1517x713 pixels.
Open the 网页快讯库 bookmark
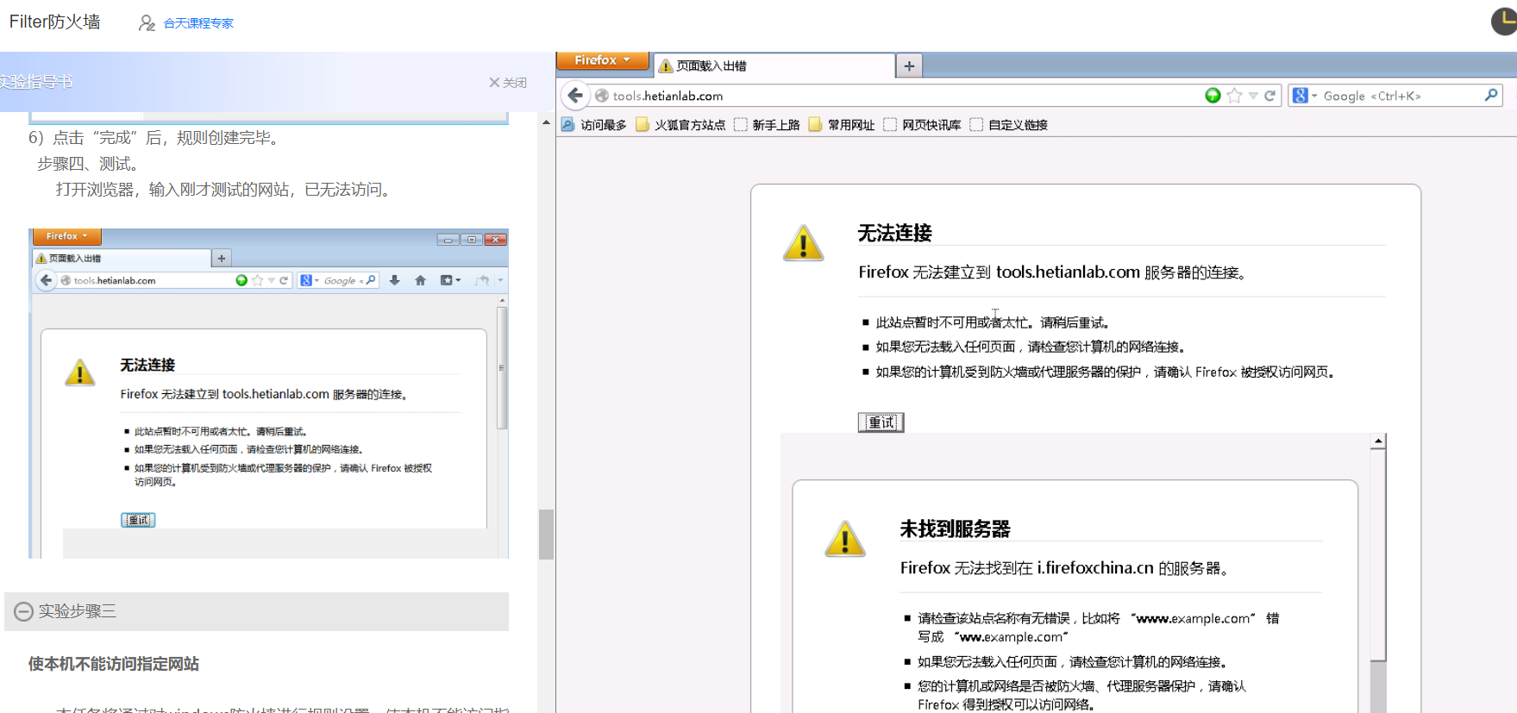pos(922,125)
